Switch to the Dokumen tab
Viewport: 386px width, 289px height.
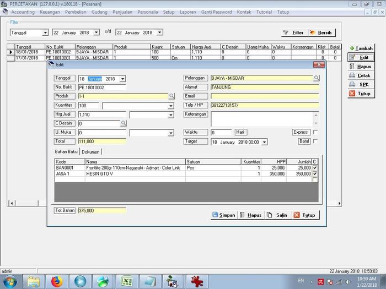point(92,151)
